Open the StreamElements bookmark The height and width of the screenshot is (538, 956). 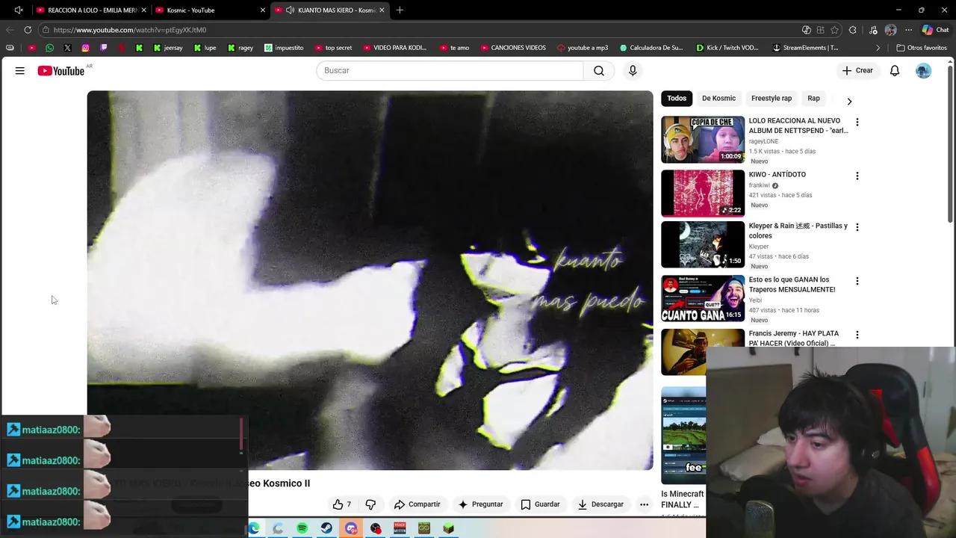click(805, 48)
